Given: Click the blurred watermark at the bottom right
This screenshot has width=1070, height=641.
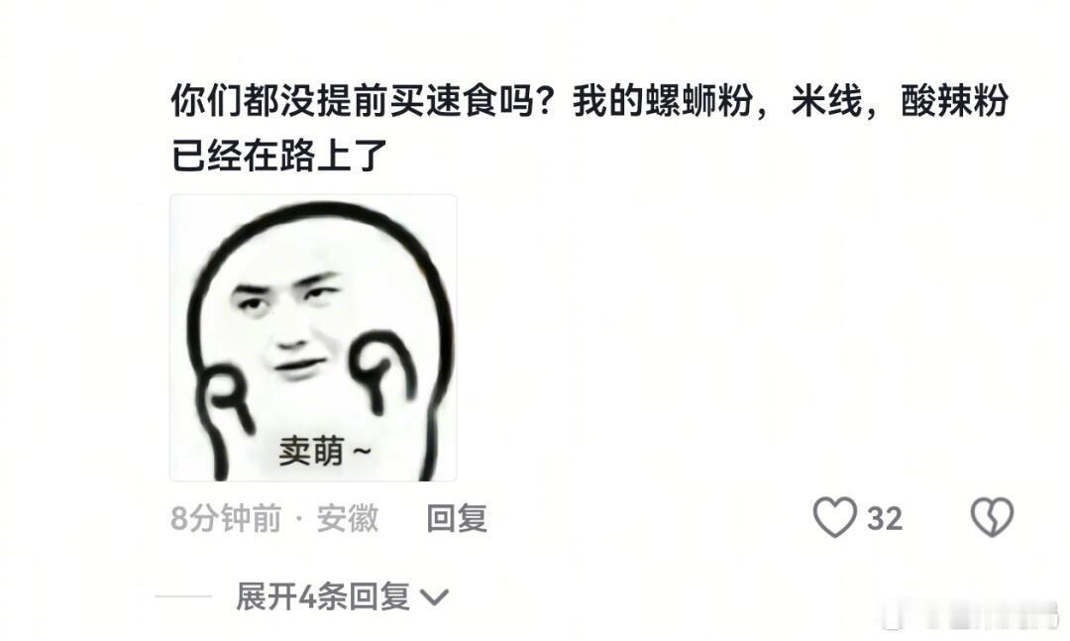Looking at the screenshot, I should tap(973, 618).
